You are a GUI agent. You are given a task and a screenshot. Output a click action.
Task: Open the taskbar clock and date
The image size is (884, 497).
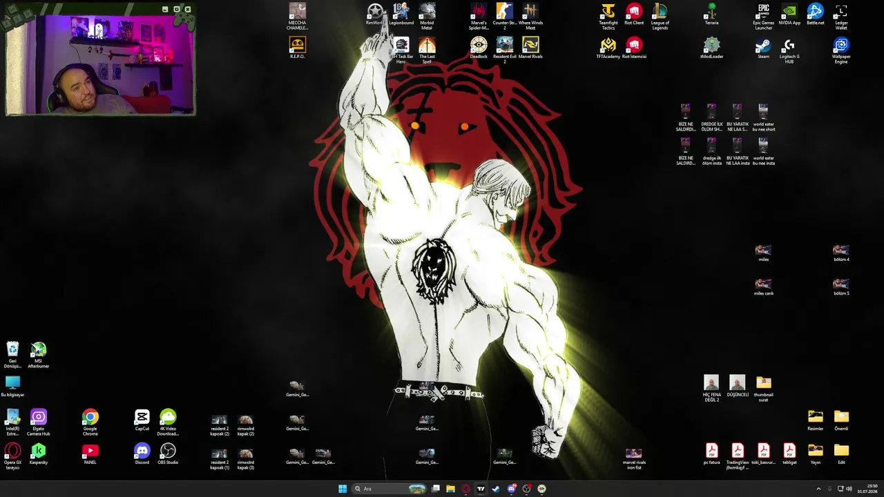tap(867, 489)
